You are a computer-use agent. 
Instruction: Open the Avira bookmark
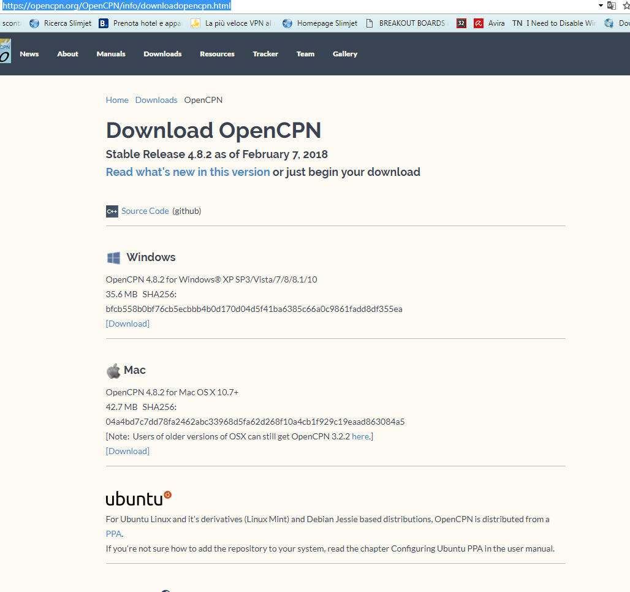pyautogui.click(x=489, y=23)
